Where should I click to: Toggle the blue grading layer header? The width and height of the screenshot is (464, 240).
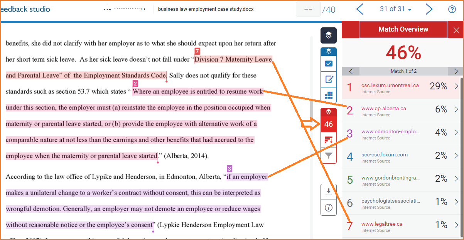(x=329, y=51)
